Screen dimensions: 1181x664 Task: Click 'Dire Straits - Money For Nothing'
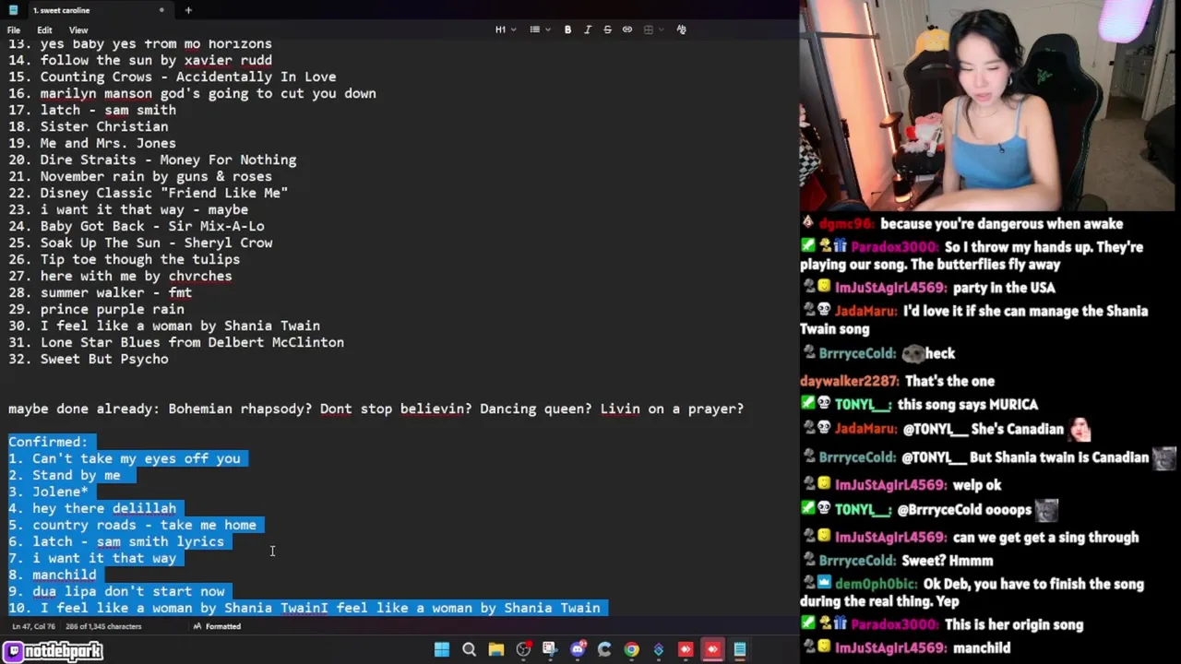click(x=168, y=160)
